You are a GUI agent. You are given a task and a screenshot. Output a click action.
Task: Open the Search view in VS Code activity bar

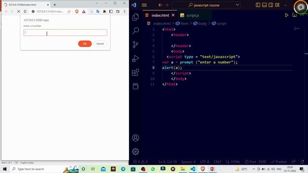(136, 31)
